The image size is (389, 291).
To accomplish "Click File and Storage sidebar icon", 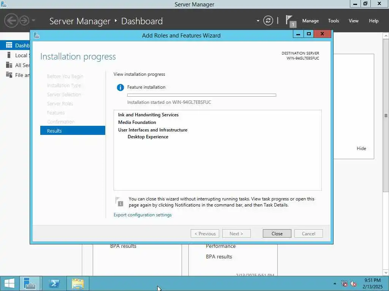I will pos(9,75).
